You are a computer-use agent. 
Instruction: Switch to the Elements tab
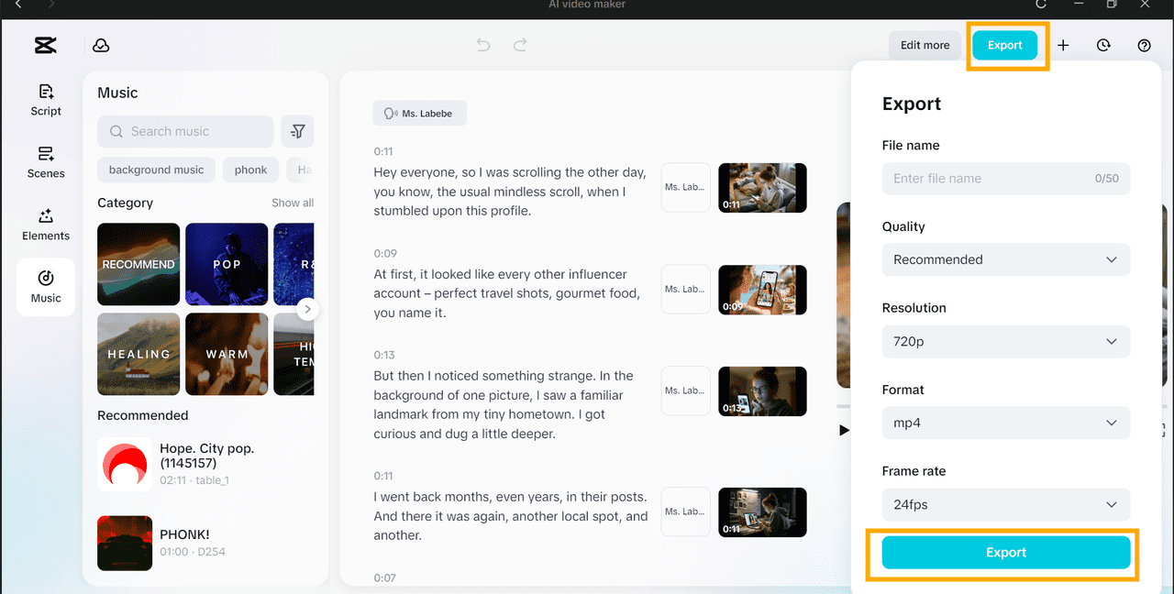(x=46, y=225)
